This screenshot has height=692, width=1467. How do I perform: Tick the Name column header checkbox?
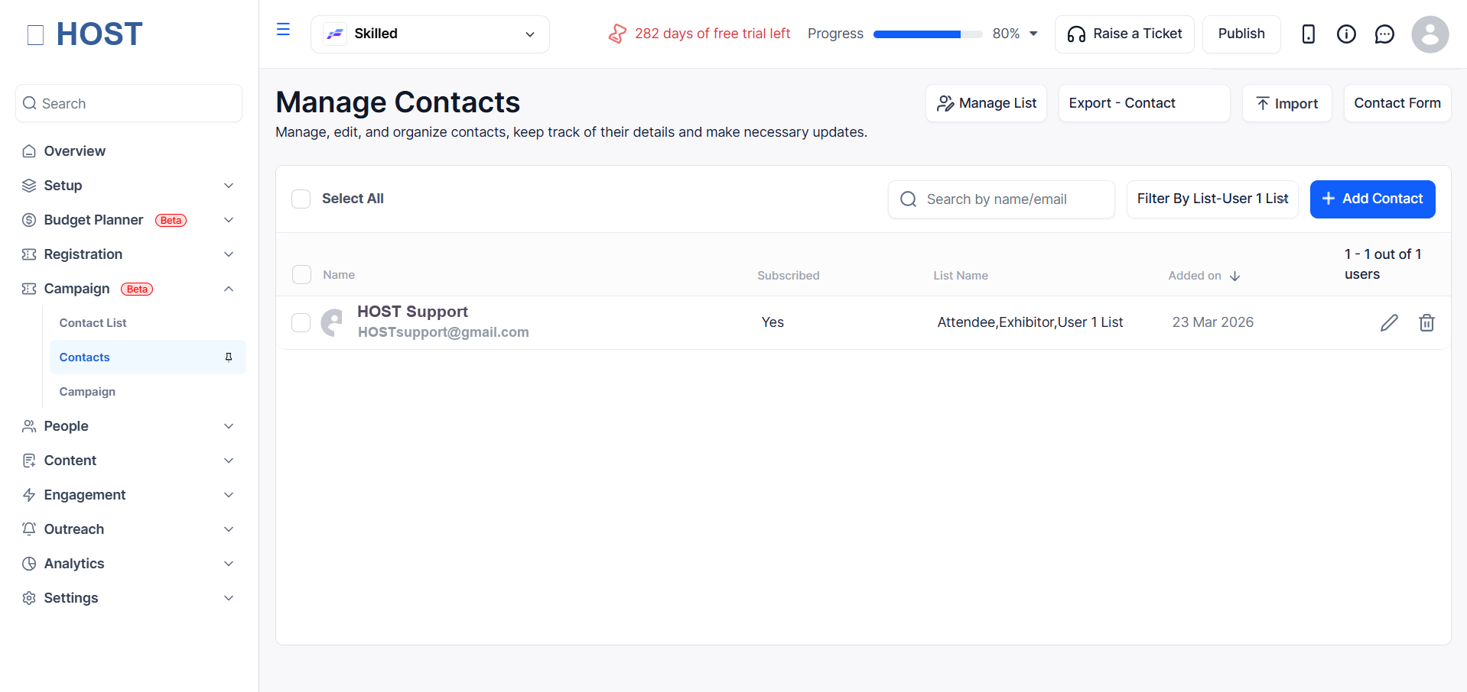(301, 275)
